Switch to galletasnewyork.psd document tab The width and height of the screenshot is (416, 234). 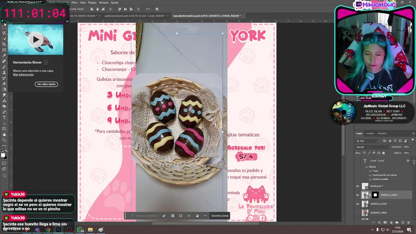[x=135, y=16]
